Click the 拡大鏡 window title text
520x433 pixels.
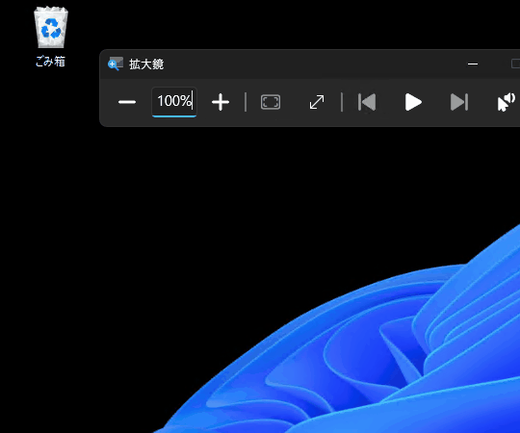(x=146, y=64)
